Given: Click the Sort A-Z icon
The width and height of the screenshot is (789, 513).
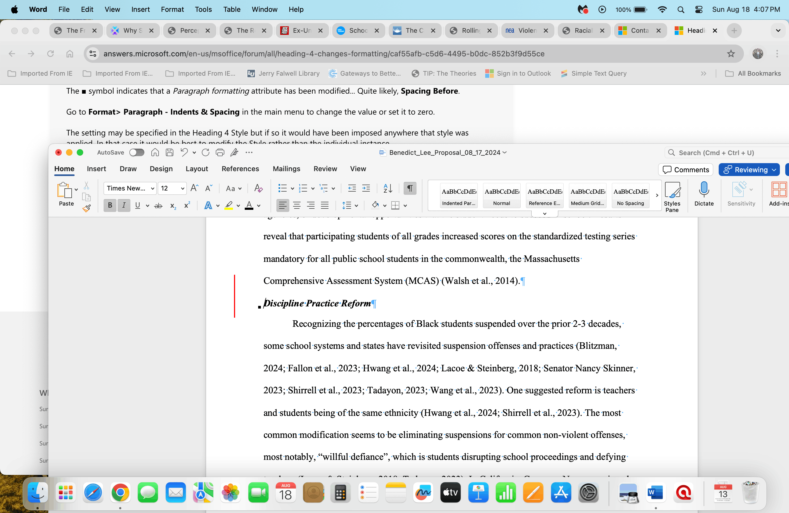Looking at the screenshot, I should tap(388, 188).
